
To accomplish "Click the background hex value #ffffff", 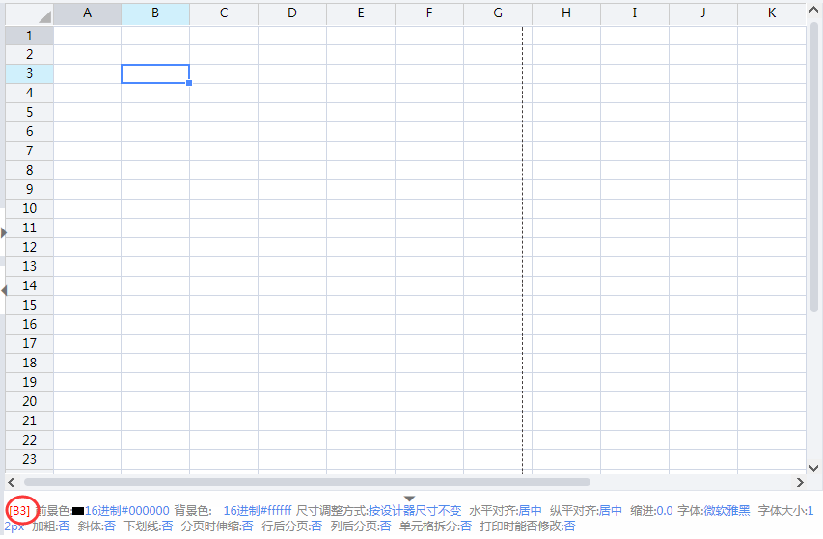I will pos(258,511).
